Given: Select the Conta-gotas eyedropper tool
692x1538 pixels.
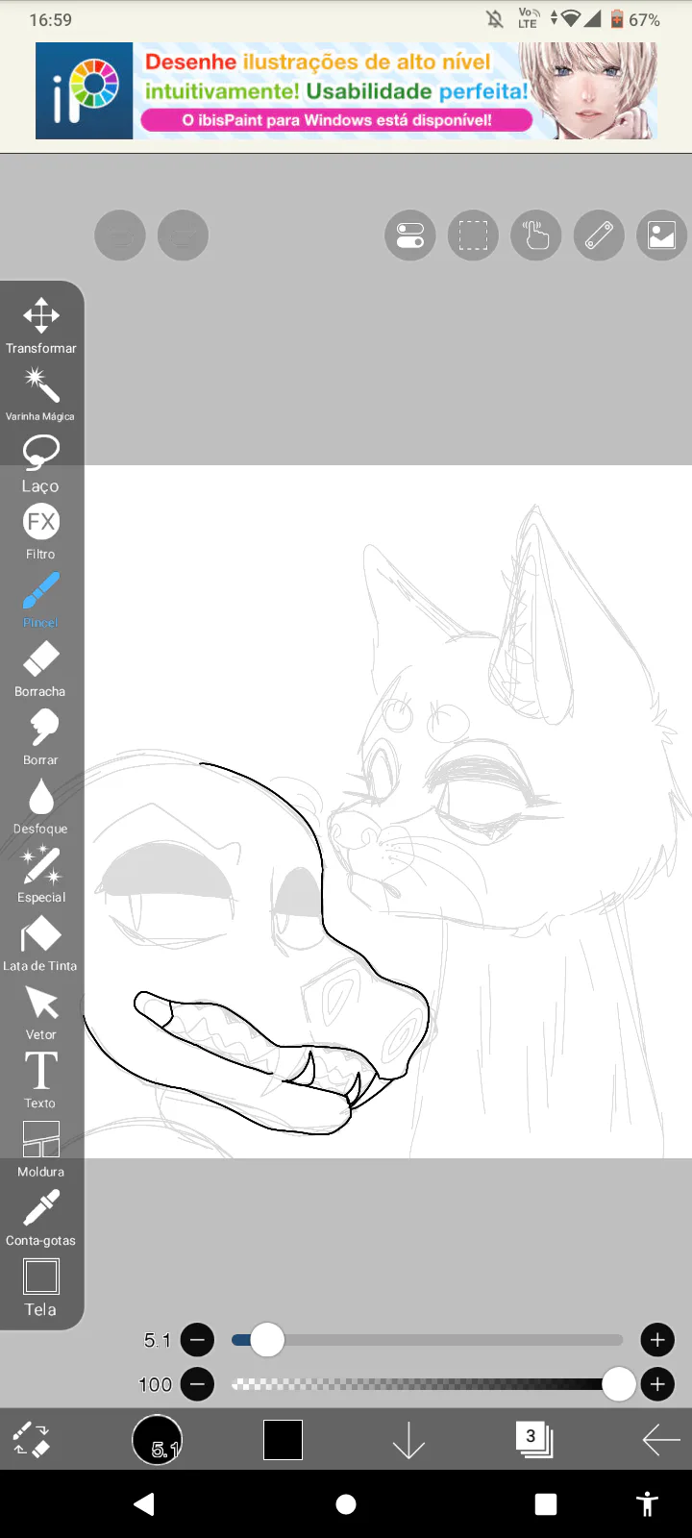Looking at the screenshot, I should 40,1218.
